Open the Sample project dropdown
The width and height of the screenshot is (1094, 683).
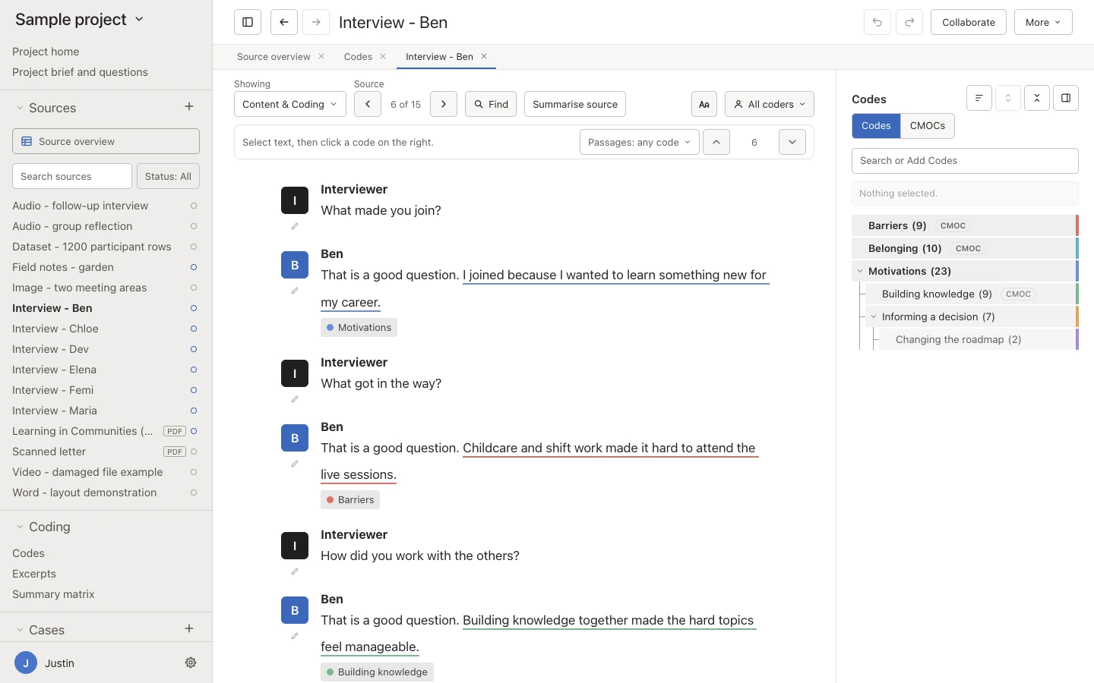[79, 20]
